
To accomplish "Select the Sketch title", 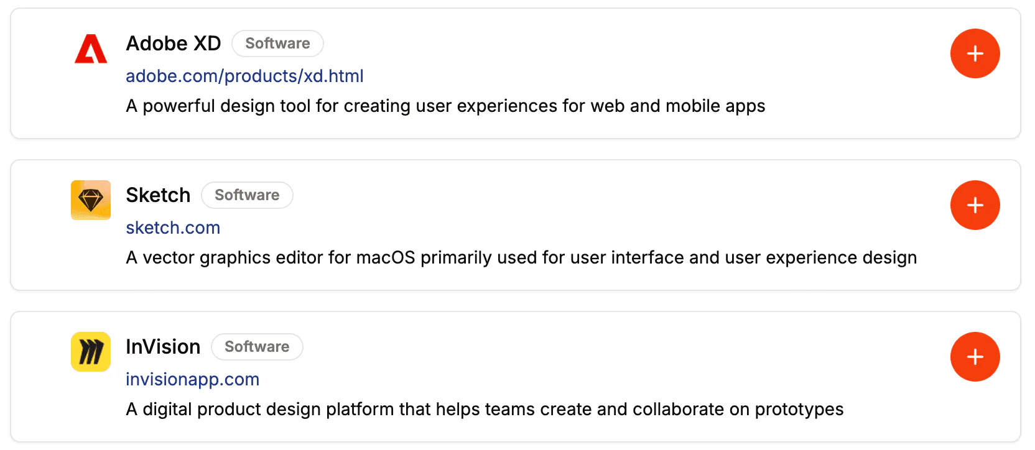I will coord(158,195).
